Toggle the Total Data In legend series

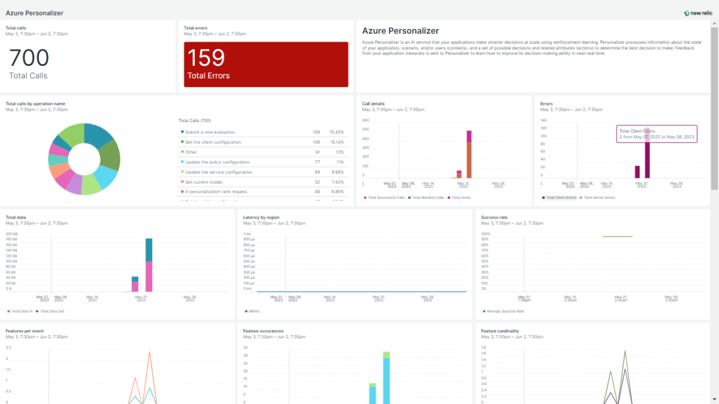[x=19, y=311]
